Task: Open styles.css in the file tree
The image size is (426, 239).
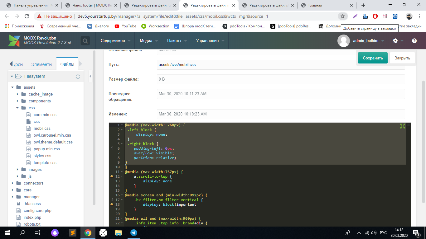Action: pyautogui.click(x=42, y=156)
